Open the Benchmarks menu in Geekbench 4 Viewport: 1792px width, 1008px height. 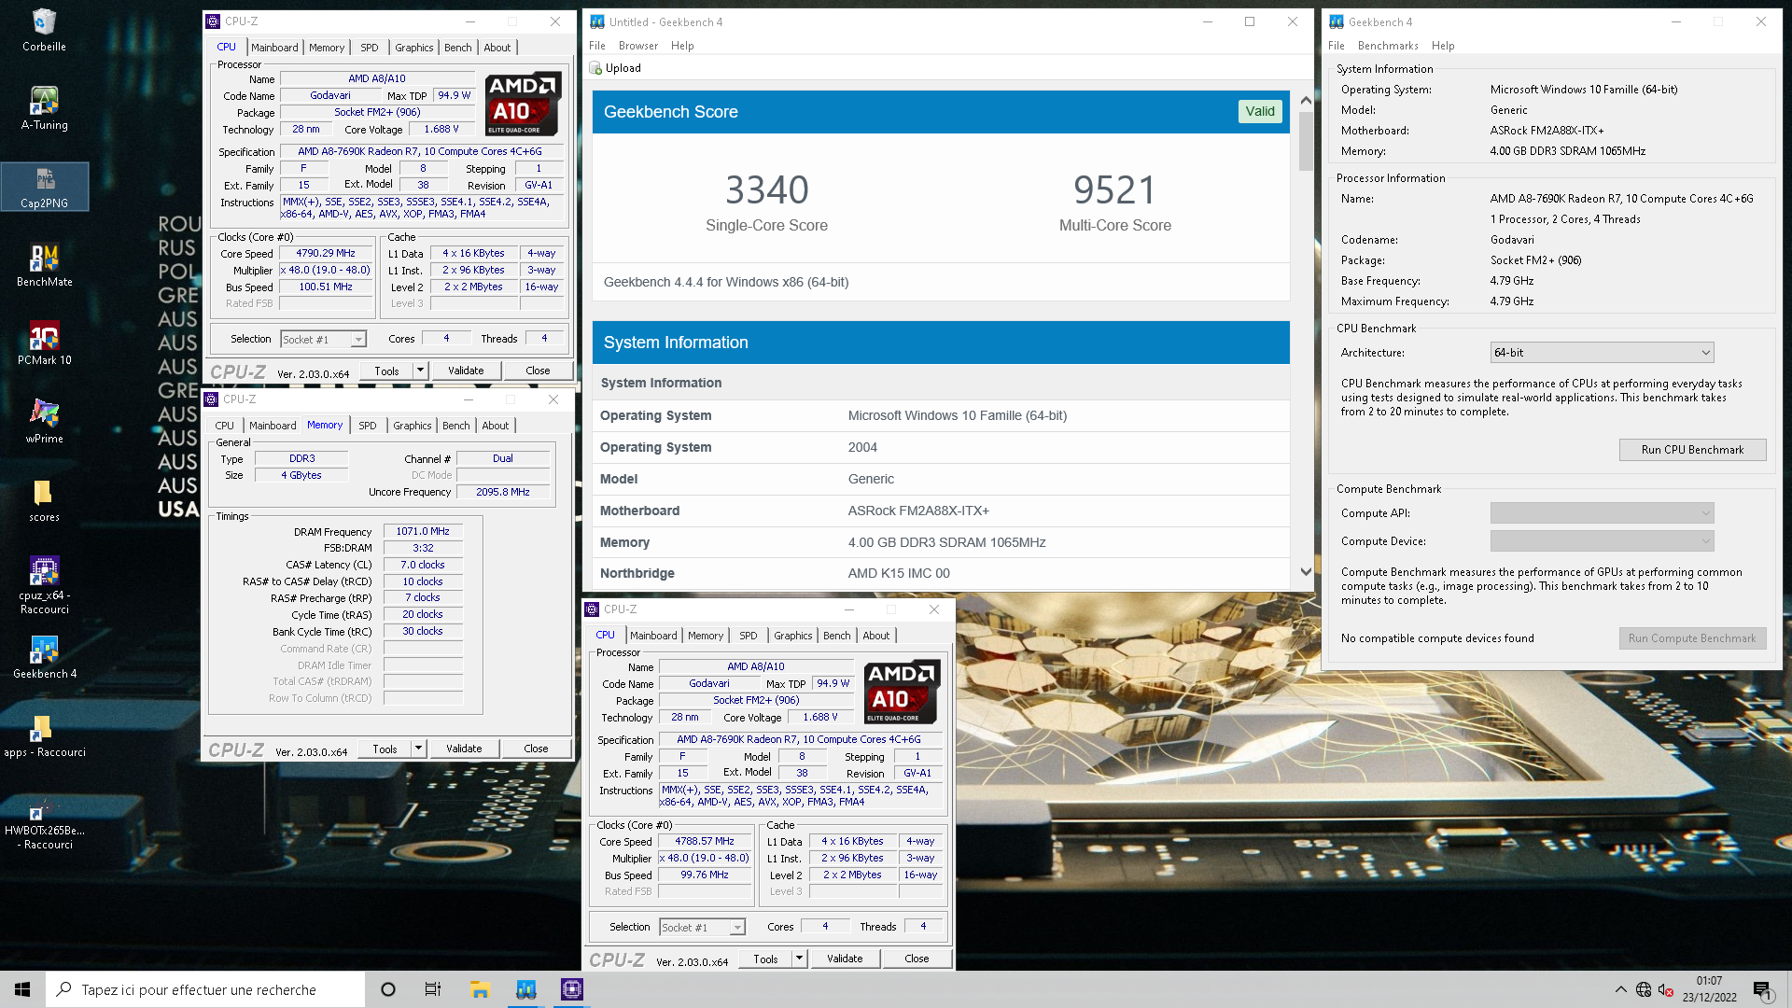click(x=1388, y=46)
